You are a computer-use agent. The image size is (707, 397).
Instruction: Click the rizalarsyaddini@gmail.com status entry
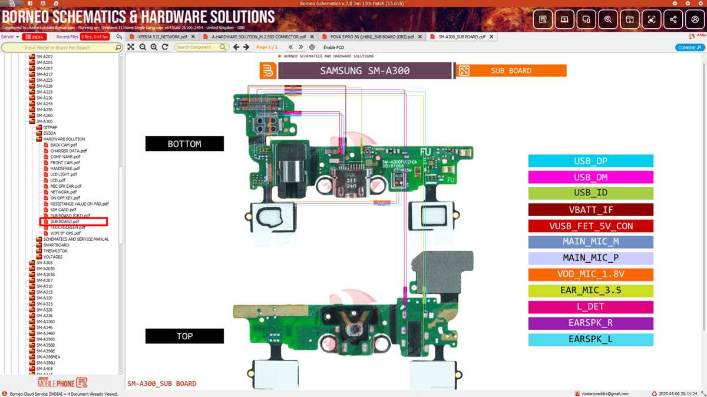click(x=601, y=393)
